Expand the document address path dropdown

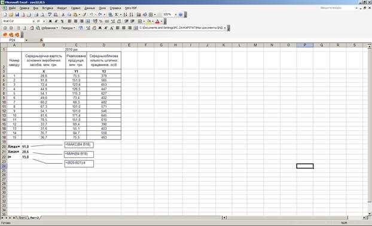tap(225, 28)
